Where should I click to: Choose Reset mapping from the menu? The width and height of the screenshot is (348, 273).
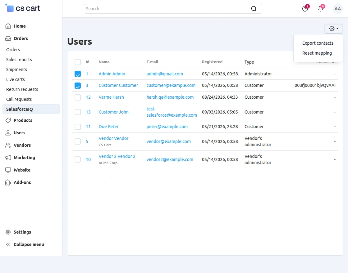click(x=317, y=53)
